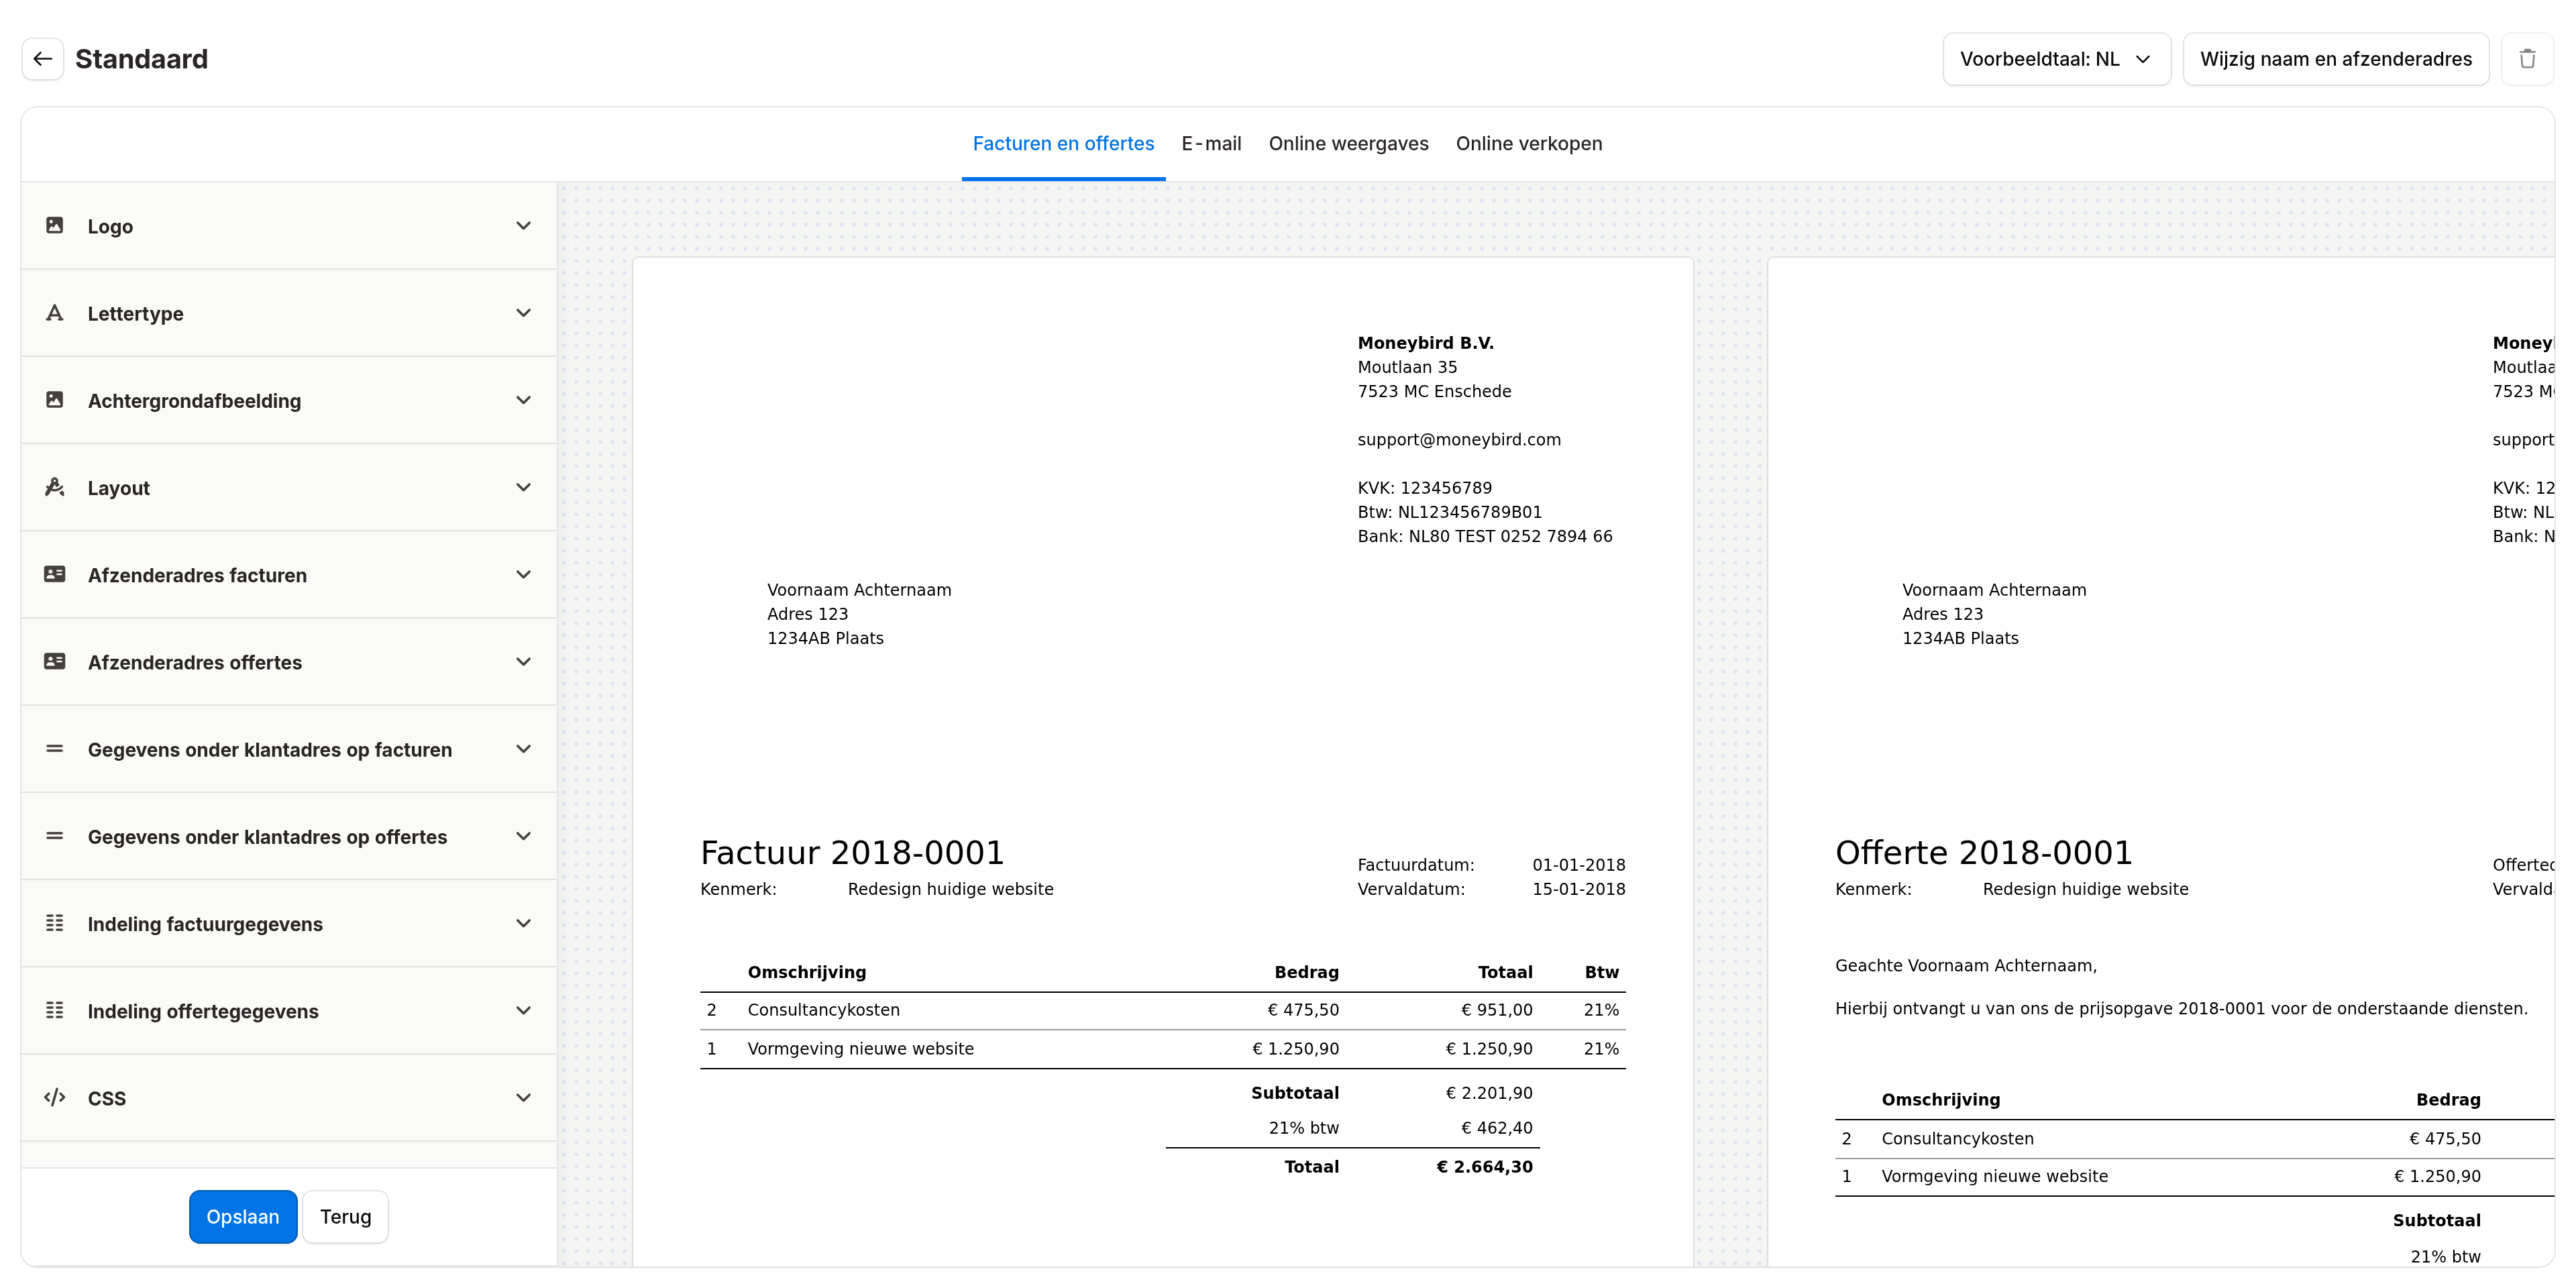Click the Bank: NL80 TEST line on invoice
The width and height of the screenshot is (2576, 1288).
point(1484,536)
